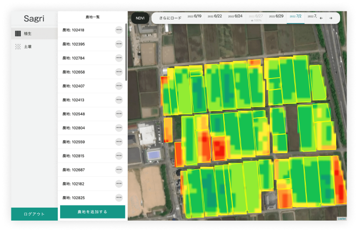This screenshot has width=358, height=232.
Task: Open the three-dot menu for 農地 102784
Action: point(119,58)
